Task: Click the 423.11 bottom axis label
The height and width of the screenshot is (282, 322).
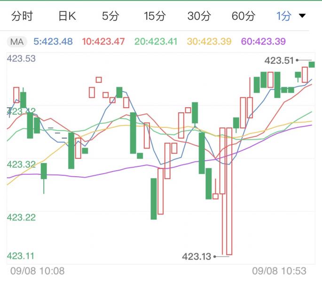Action: tap(22, 256)
